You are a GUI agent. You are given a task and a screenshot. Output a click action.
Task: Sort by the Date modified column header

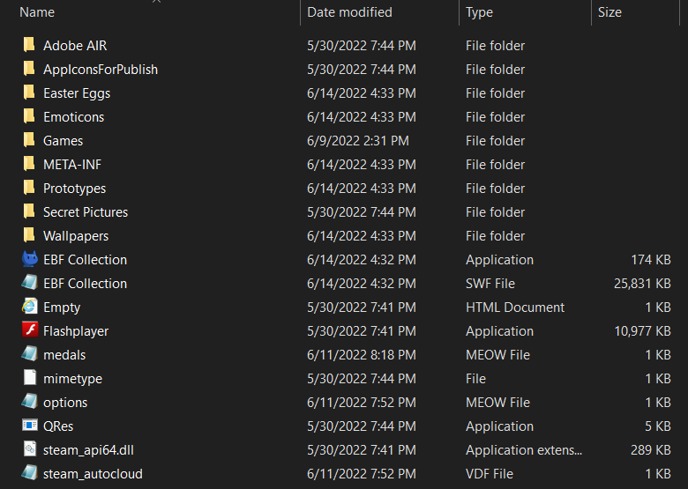click(349, 12)
